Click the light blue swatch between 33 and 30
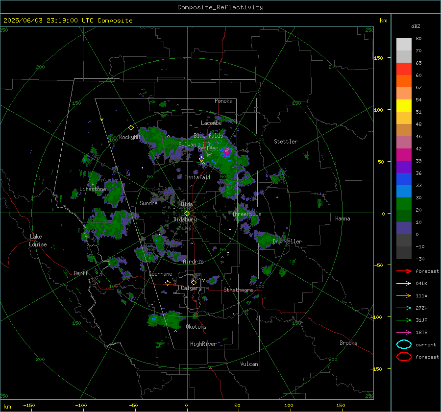 [x=404, y=191]
